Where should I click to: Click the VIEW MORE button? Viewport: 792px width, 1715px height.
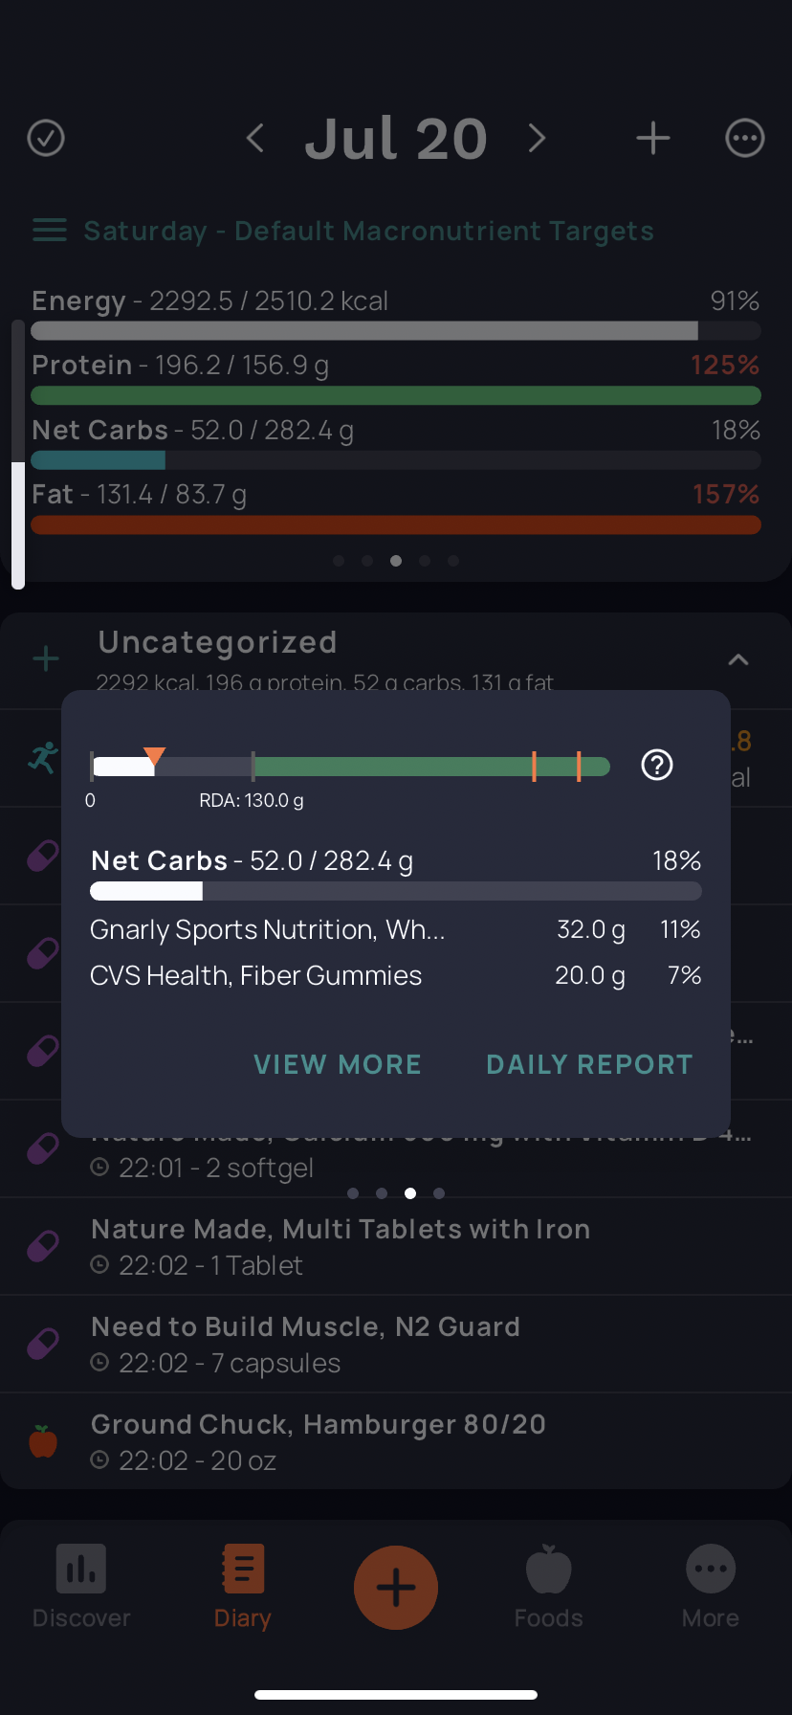(x=338, y=1064)
